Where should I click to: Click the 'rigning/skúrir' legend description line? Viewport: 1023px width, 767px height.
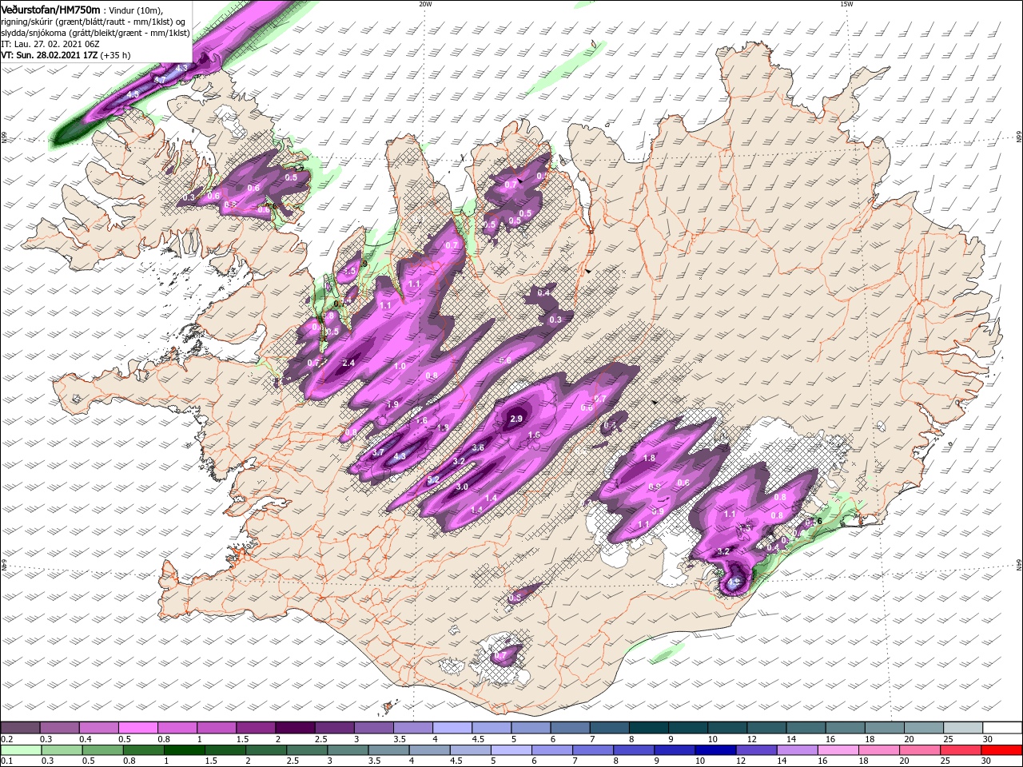[94, 22]
